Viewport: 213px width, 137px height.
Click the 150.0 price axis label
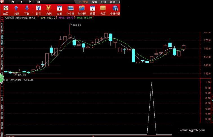point(207,57)
